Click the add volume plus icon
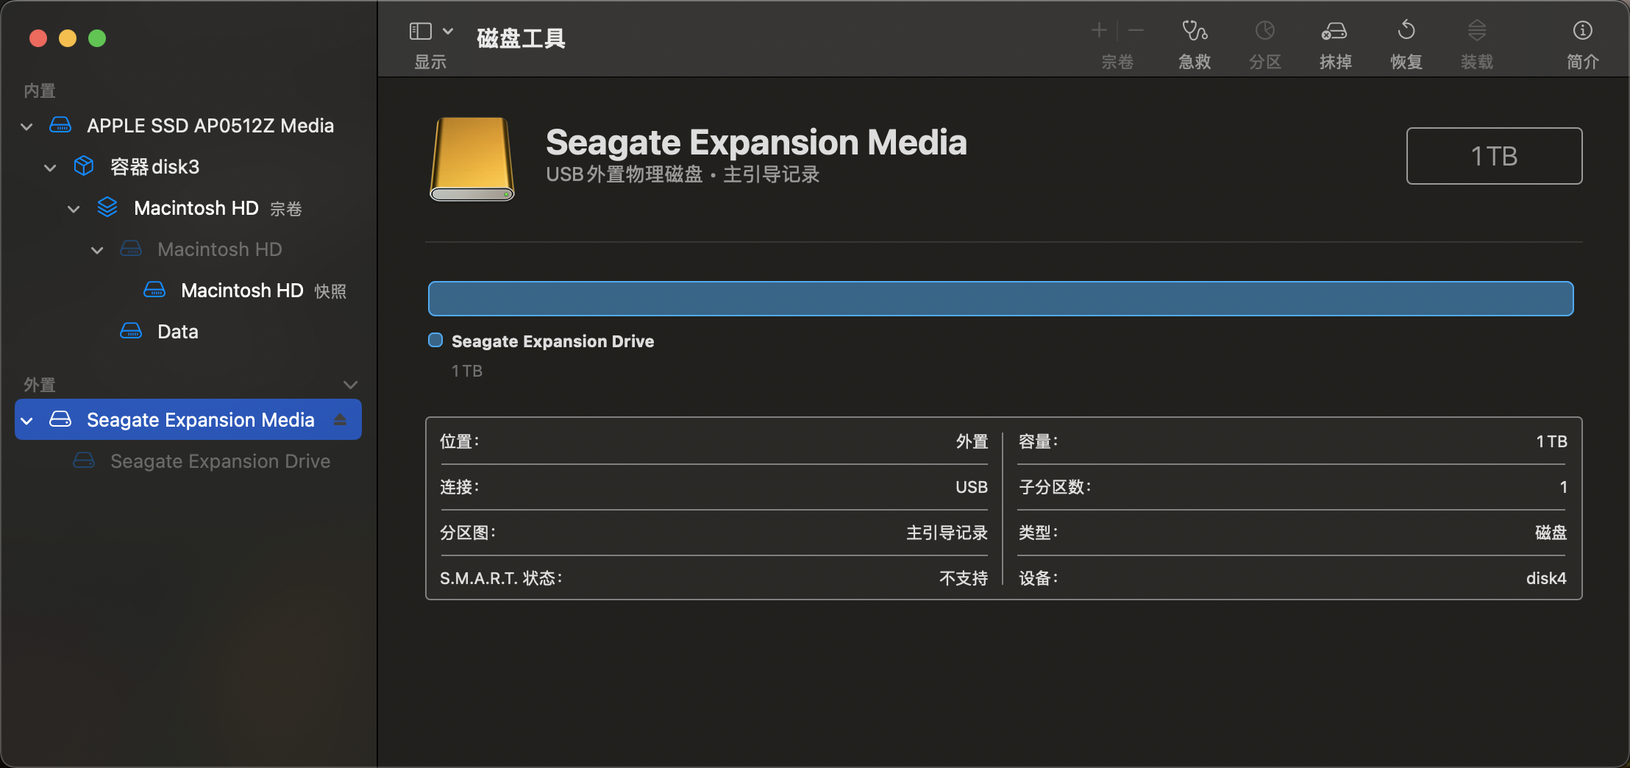The height and width of the screenshot is (768, 1630). point(1099,30)
